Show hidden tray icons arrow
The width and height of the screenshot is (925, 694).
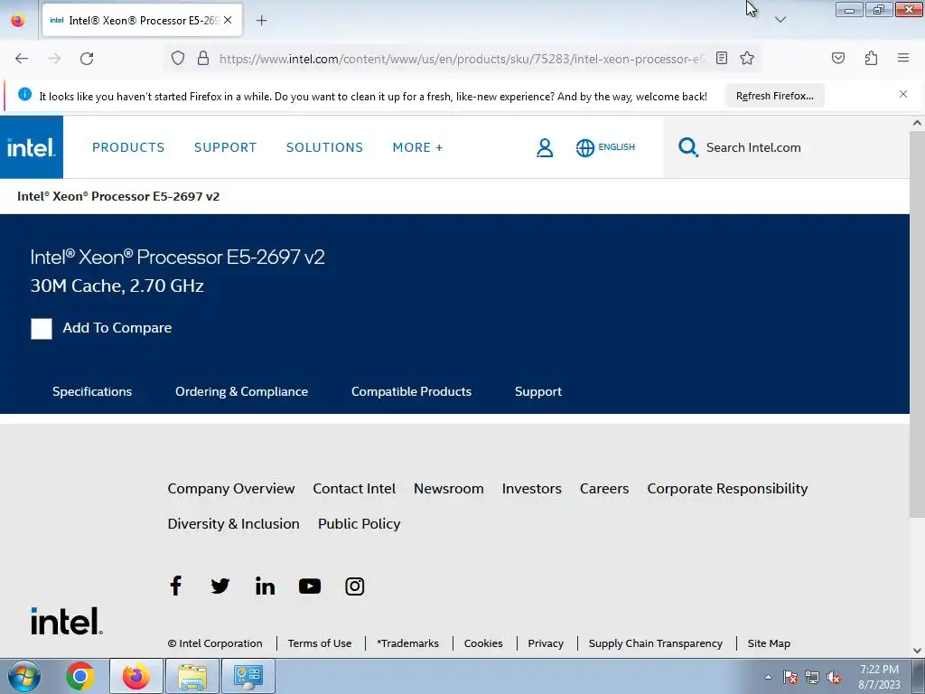click(768, 678)
